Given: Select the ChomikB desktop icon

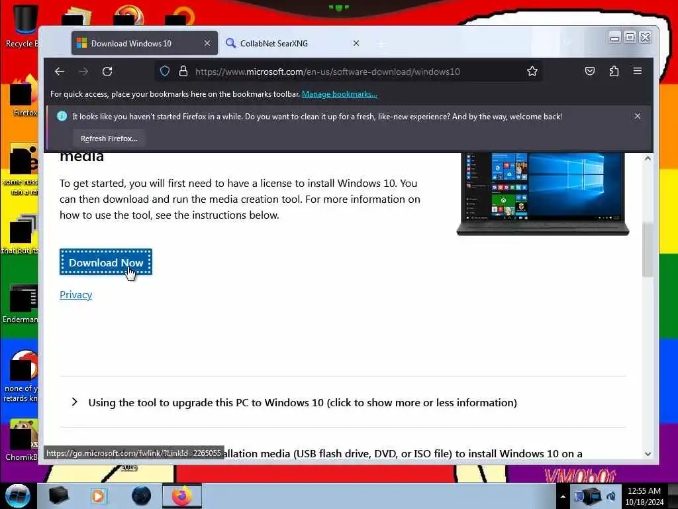Looking at the screenshot, I should (22, 440).
